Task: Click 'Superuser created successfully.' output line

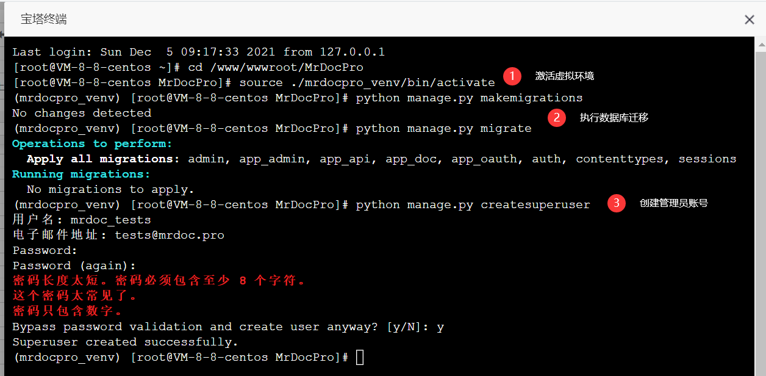Action: pos(125,342)
